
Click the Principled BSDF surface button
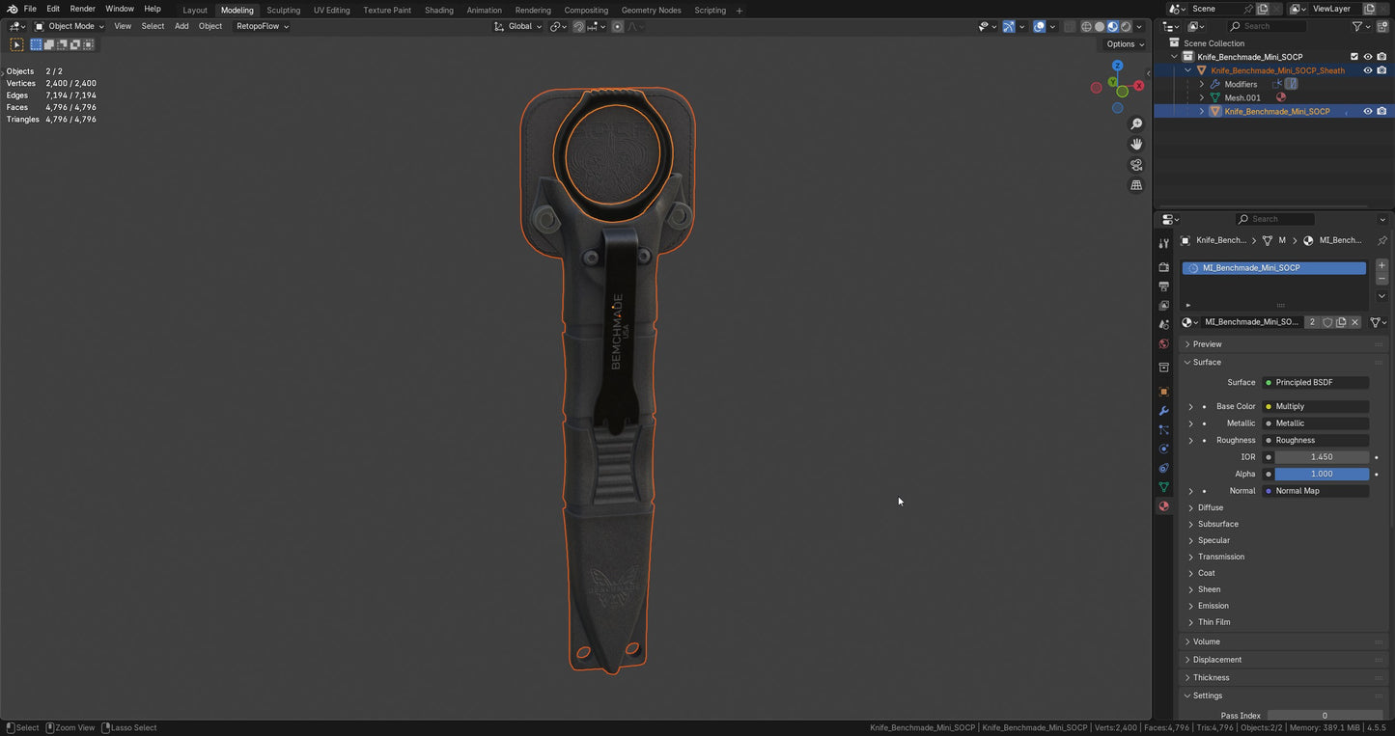pos(1315,383)
